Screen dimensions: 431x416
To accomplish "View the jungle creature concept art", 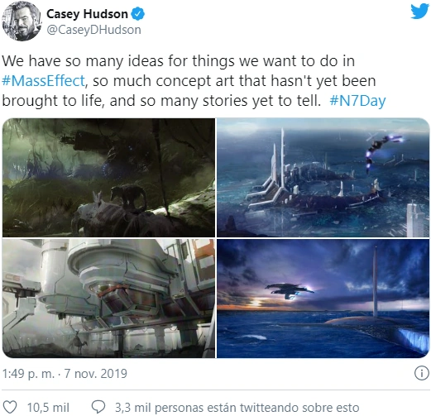I will (108, 178).
